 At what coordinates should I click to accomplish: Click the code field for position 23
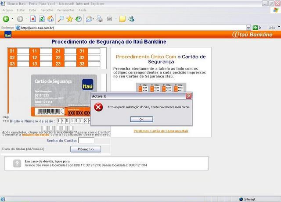(70, 64)
